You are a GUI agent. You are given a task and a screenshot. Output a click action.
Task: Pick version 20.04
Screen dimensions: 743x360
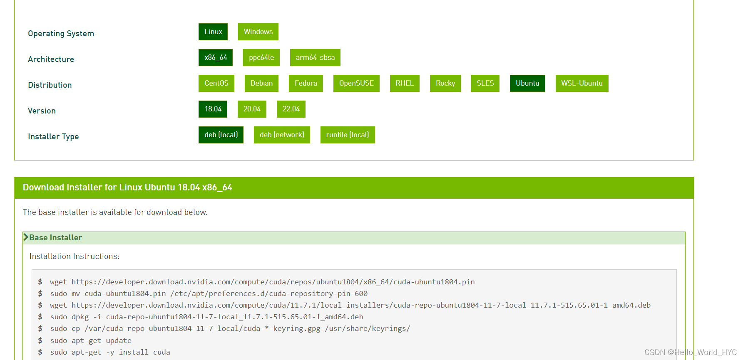[252, 109]
